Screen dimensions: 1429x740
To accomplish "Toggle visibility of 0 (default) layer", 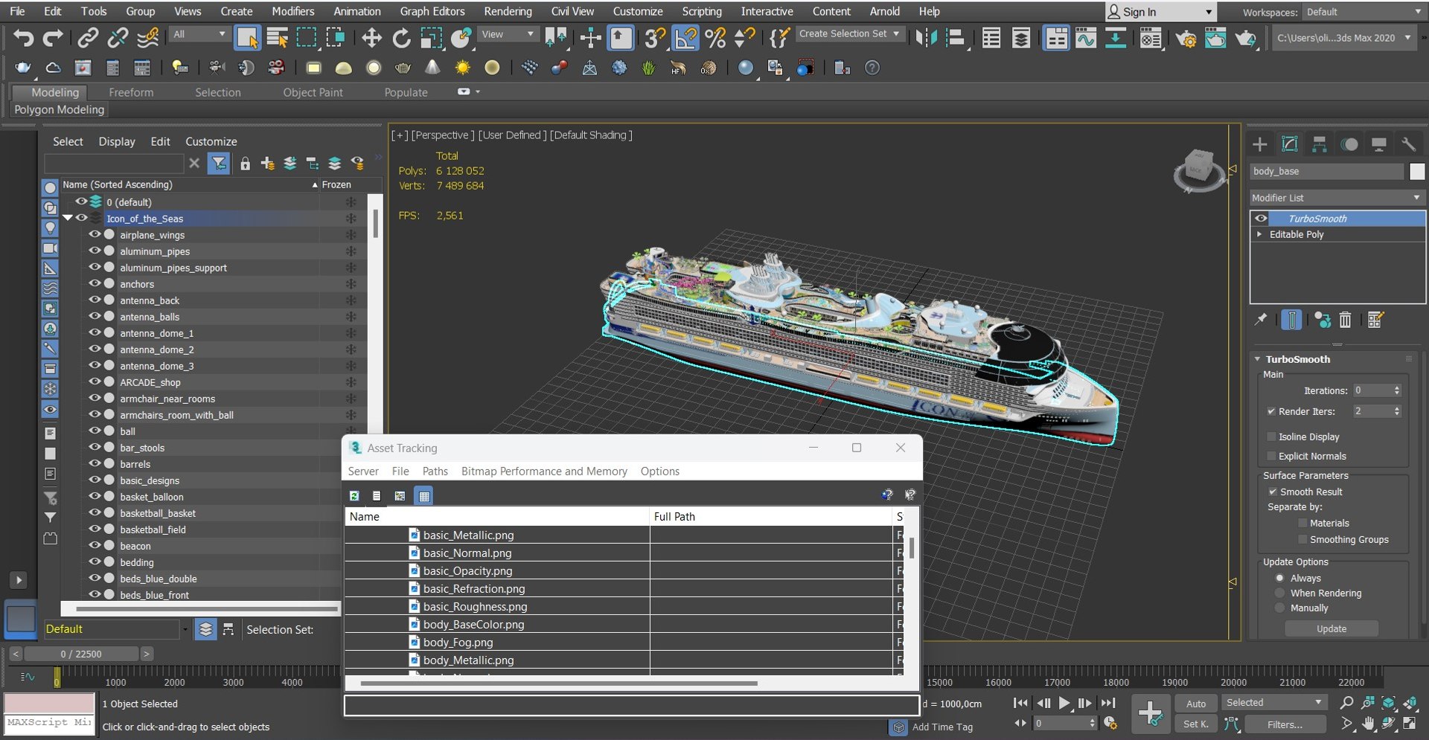I will 81,202.
